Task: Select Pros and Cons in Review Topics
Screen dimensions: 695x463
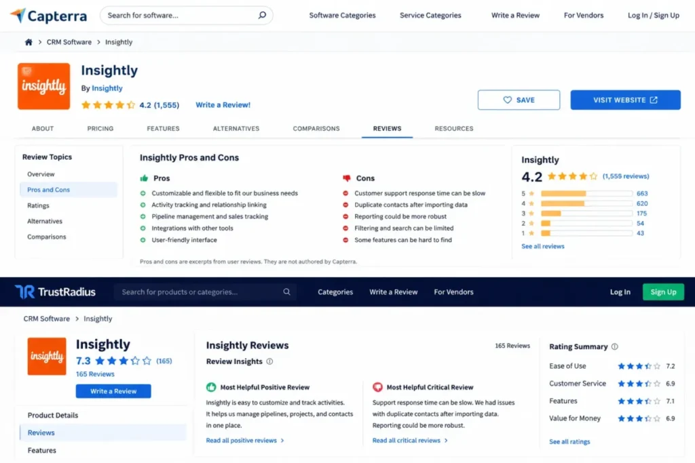Action: [69, 190]
